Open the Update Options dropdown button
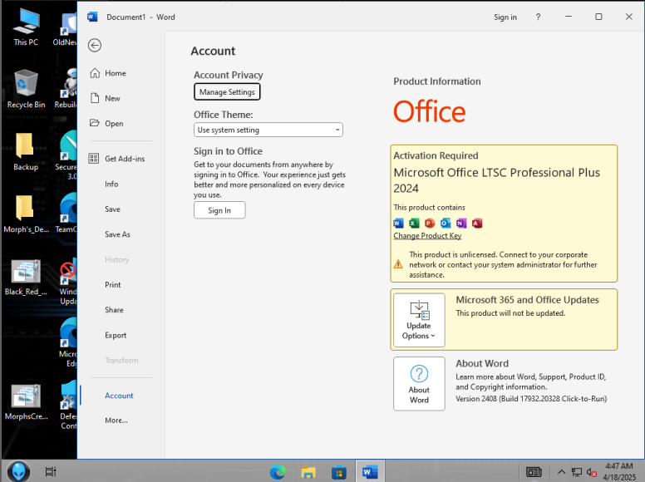645x482 pixels. coord(419,320)
